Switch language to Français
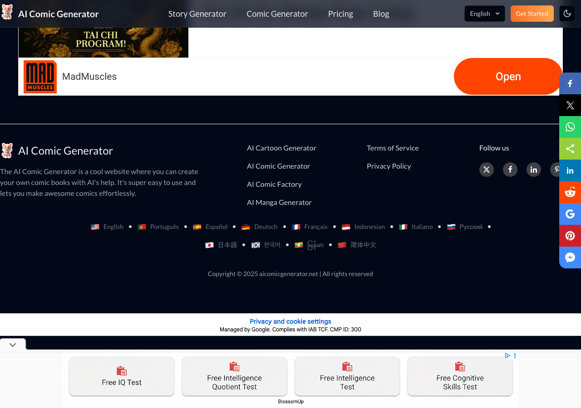The image size is (581, 408). 316,227
